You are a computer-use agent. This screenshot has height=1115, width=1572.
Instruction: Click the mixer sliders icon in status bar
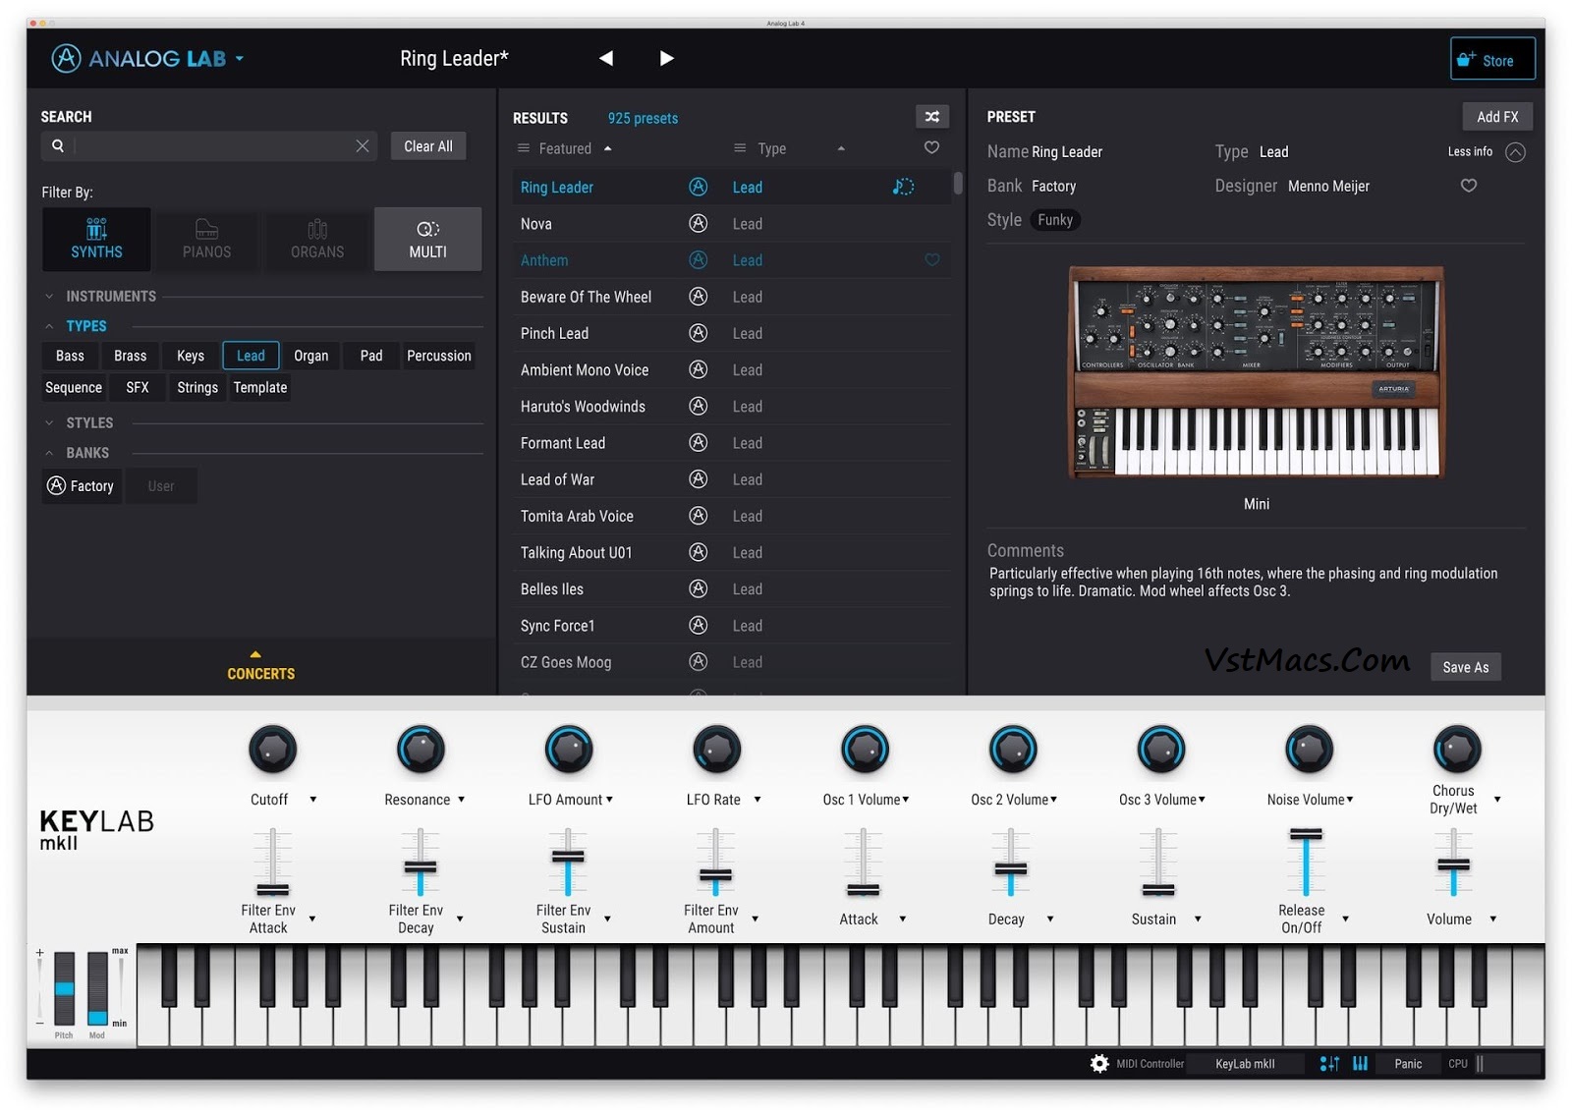coord(1329,1063)
